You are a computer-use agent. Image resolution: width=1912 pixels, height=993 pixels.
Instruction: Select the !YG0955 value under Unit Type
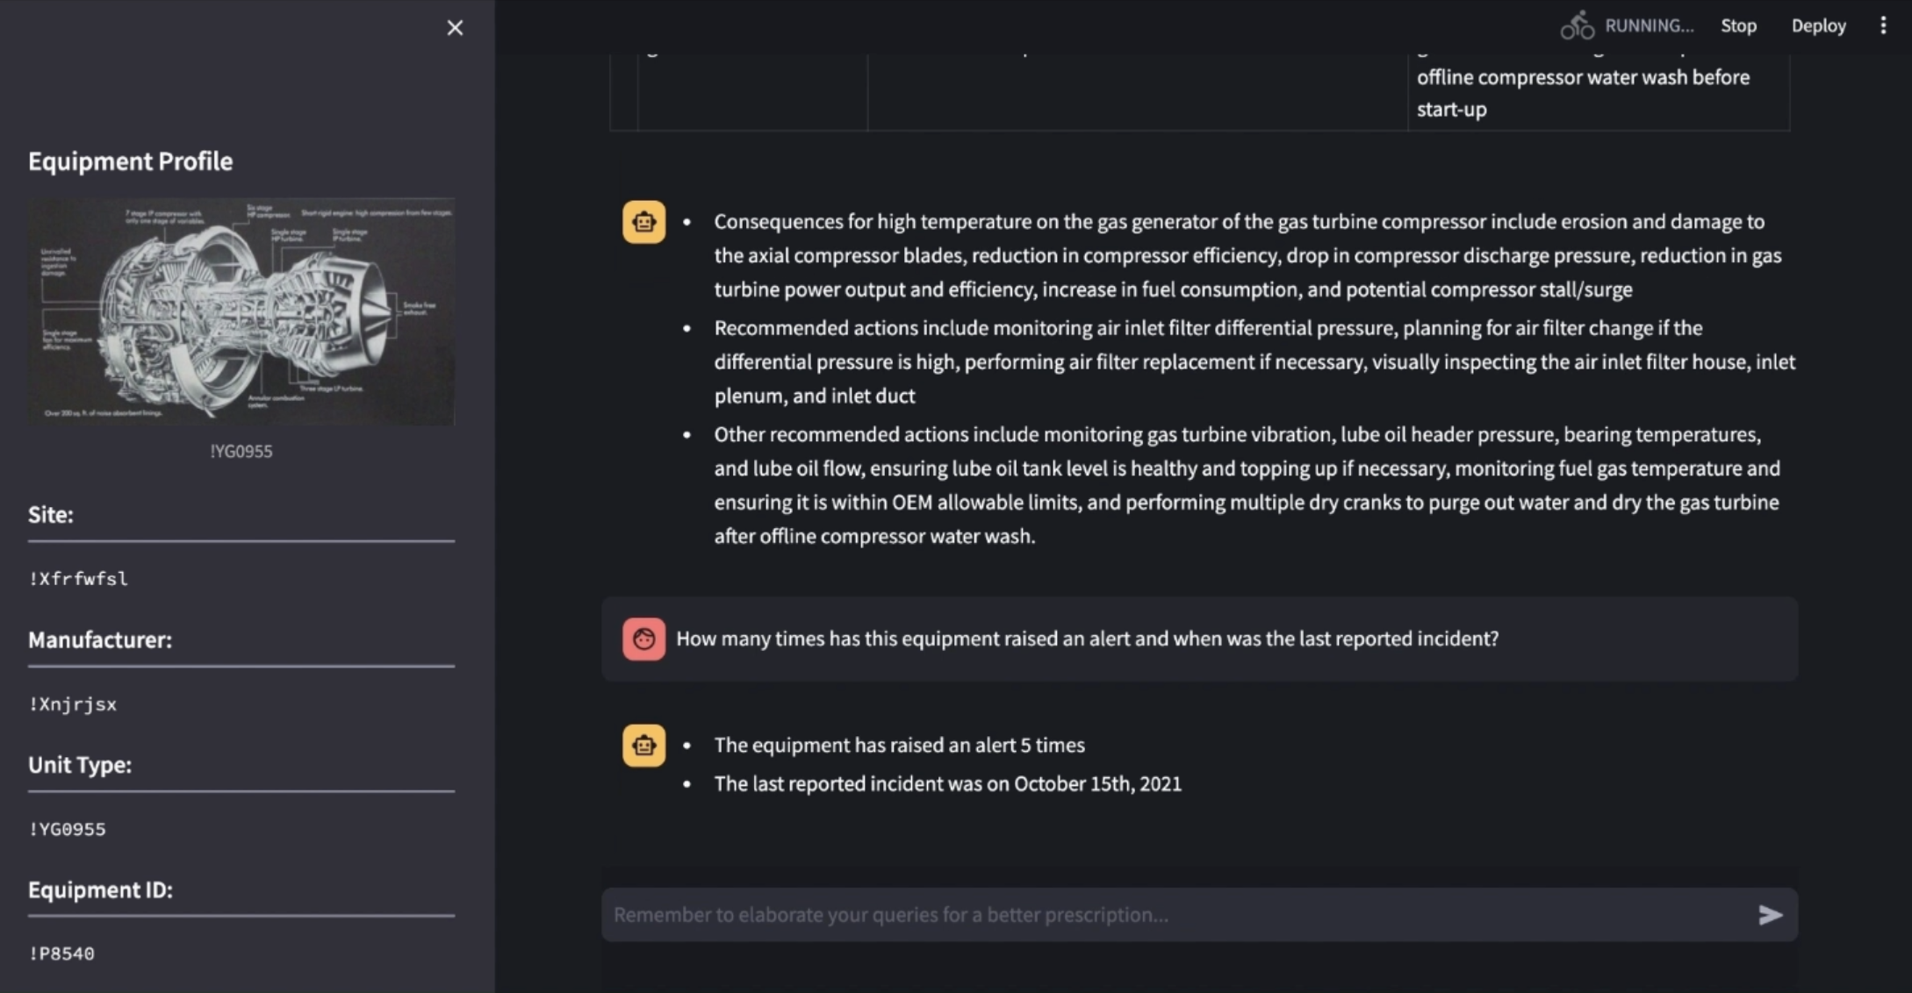(68, 830)
